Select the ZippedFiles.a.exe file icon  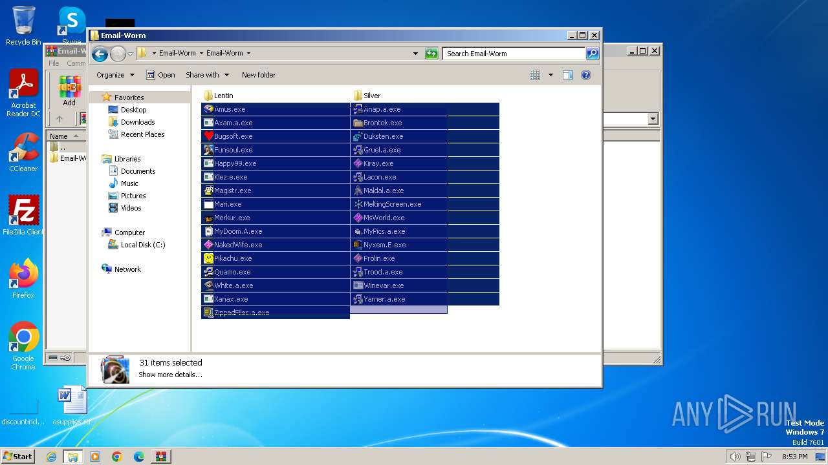[x=208, y=313]
